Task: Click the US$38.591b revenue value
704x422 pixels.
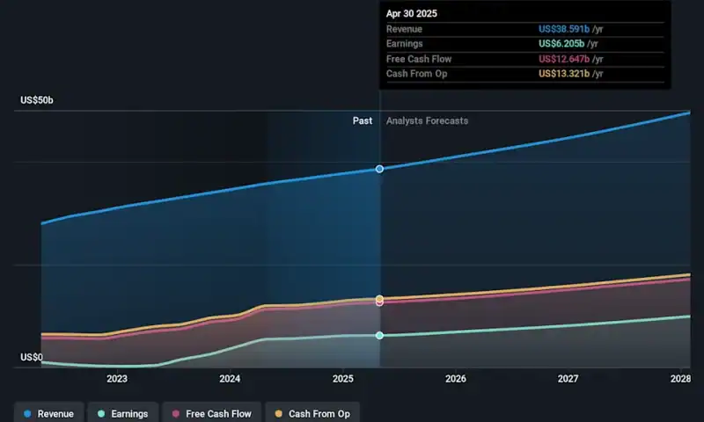Action: tap(564, 29)
